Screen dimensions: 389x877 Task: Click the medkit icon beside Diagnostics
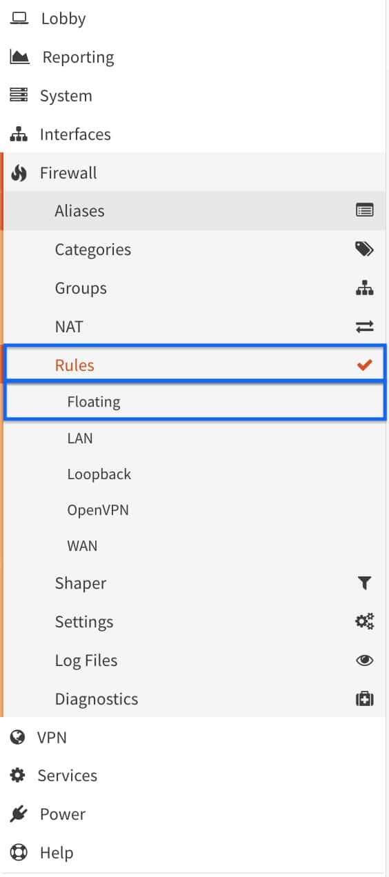(364, 699)
